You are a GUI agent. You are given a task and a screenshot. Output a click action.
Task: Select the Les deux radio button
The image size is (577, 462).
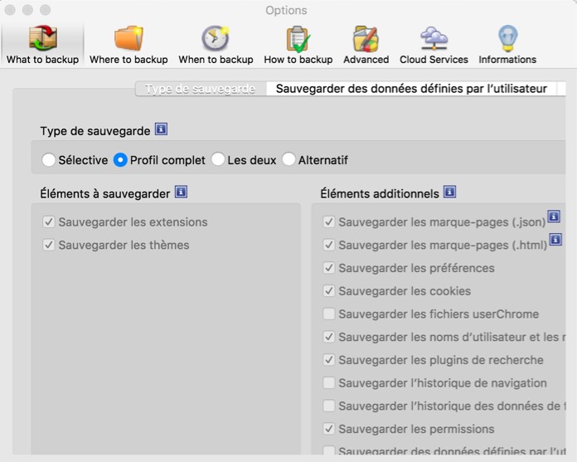pos(218,159)
